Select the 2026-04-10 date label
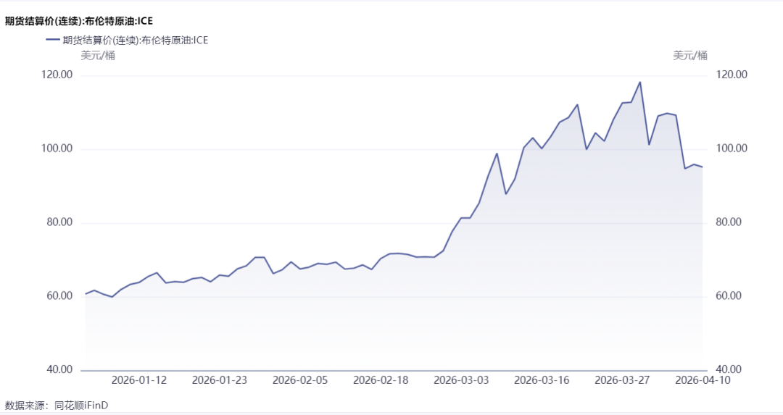Screen dimensions: 783x415 point(703,380)
